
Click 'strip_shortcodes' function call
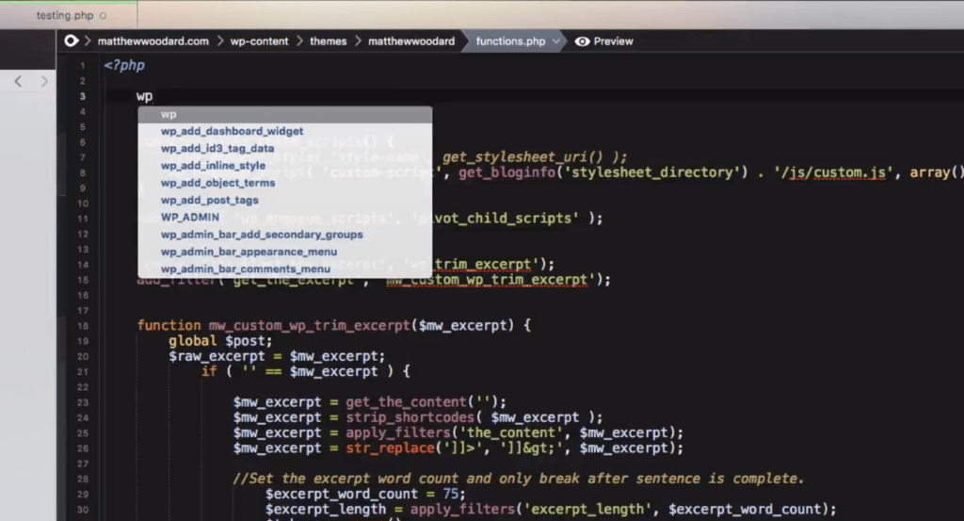[x=410, y=417]
